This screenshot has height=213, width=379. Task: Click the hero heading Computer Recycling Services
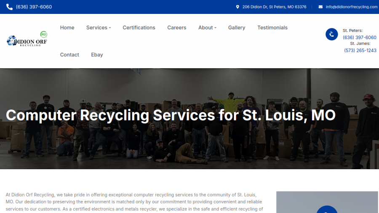pos(171,115)
